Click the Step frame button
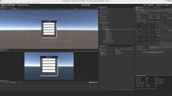Screen dimensions: 172x96 (x=89, y=5)
